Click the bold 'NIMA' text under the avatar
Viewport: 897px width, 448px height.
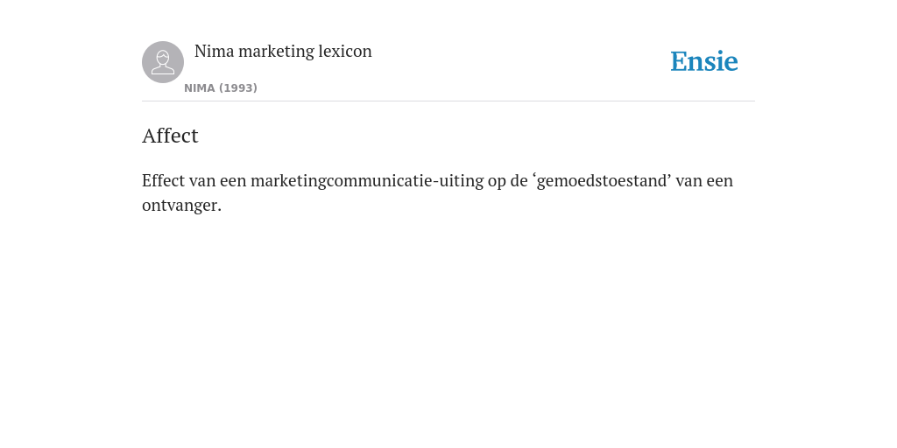point(200,88)
